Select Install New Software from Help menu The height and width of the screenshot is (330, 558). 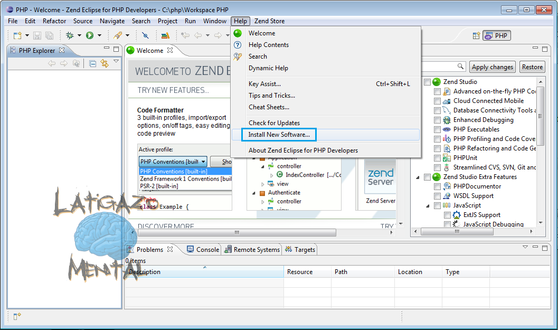pyautogui.click(x=279, y=135)
